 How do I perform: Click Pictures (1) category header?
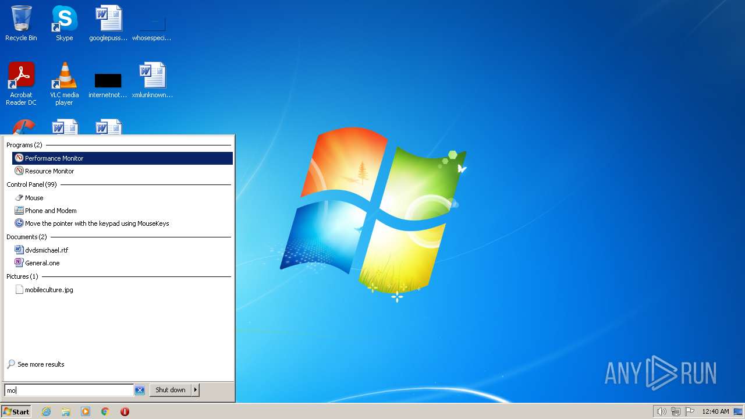coord(22,276)
